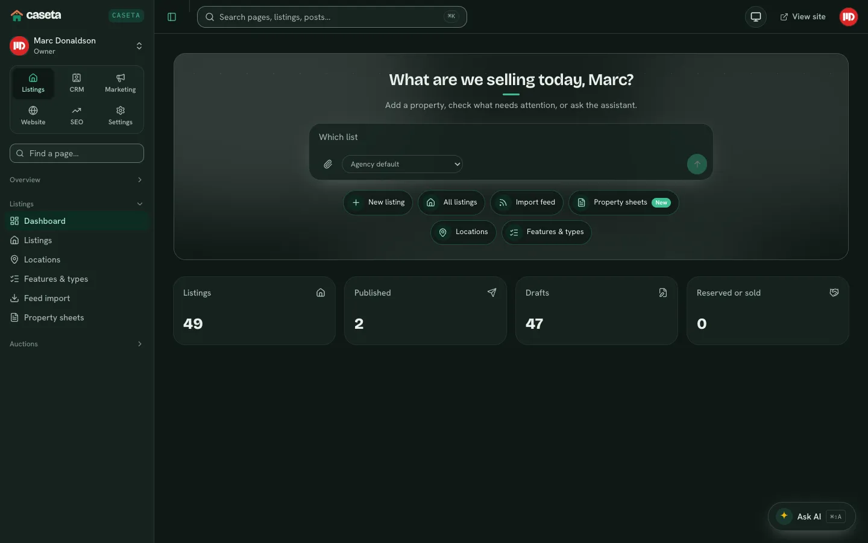Viewport: 868px width, 543px height.
Task: Open the Agency default dropdown
Action: coord(402,164)
